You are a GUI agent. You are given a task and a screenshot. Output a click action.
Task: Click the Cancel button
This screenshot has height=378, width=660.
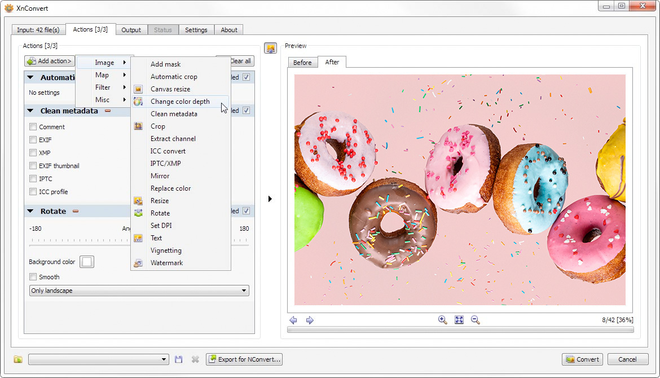pyautogui.click(x=628, y=359)
